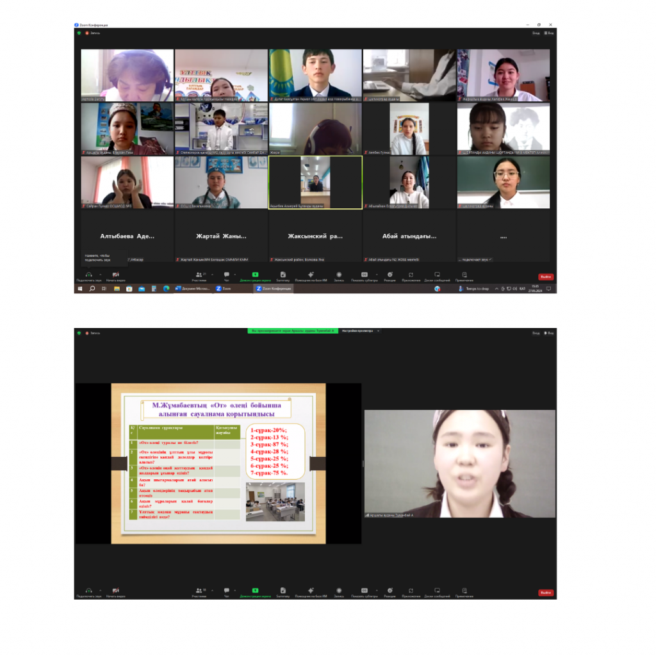The width and height of the screenshot is (656, 656).
Task: Click the green security shield in the gallery-view window
Action: click(x=79, y=33)
